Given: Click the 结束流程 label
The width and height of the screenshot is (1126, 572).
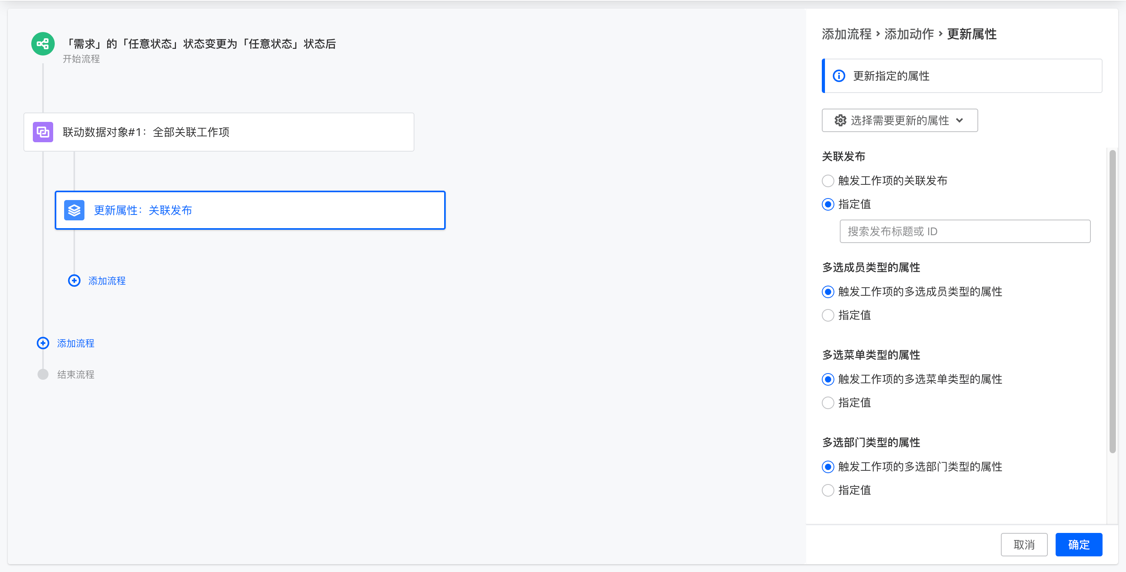Looking at the screenshot, I should pos(75,374).
